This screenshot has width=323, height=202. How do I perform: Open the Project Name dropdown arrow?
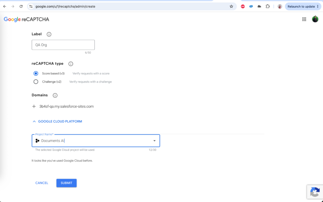tap(154, 141)
